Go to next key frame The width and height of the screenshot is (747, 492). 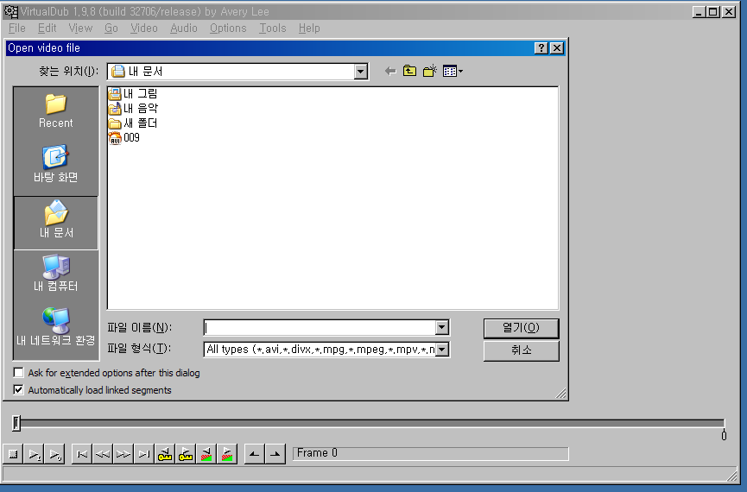pyautogui.click(x=186, y=454)
